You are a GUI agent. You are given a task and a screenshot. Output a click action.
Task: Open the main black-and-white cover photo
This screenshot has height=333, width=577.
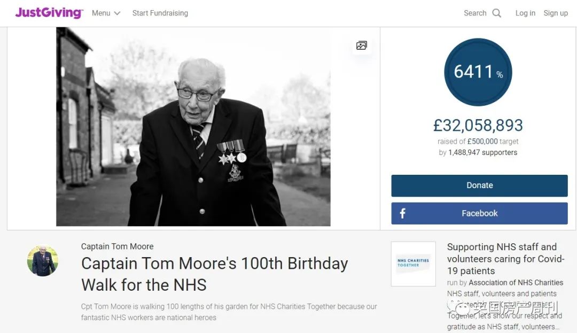click(x=193, y=127)
